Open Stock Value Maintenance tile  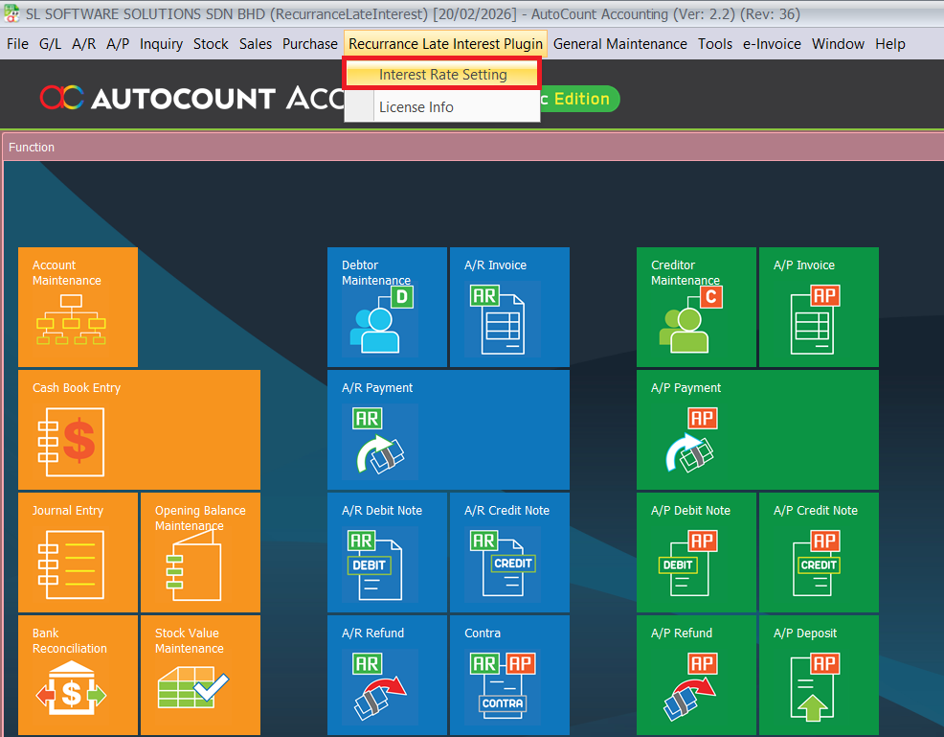[x=200, y=675]
